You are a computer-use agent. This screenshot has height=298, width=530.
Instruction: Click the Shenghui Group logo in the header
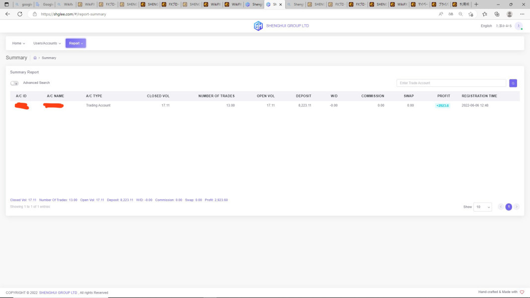tap(258, 26)
